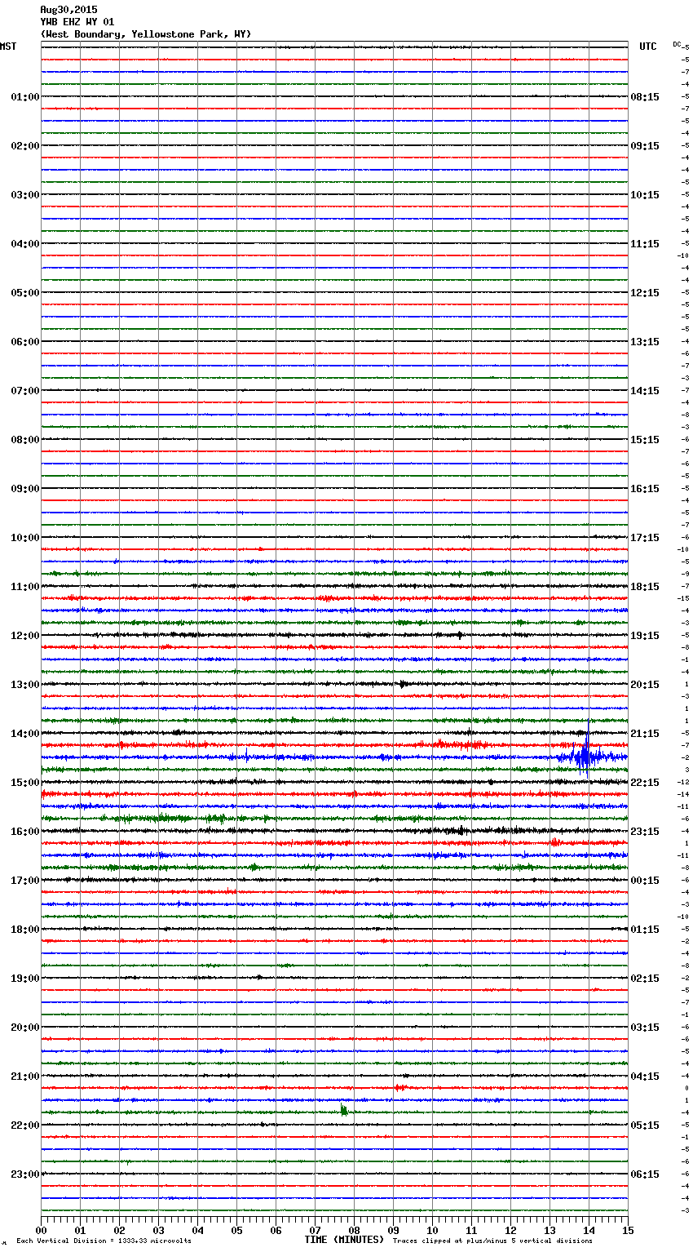Click the West Boundary, Yellowstone Park location text
The height and width of the screenshot is (1252, 693).
(146, 34)
